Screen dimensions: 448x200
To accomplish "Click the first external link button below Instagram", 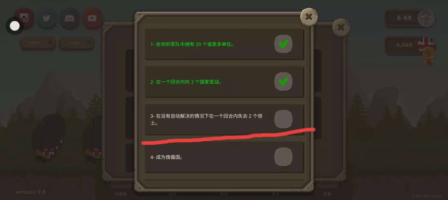I will pyautogui.click(x=38, y=43).
